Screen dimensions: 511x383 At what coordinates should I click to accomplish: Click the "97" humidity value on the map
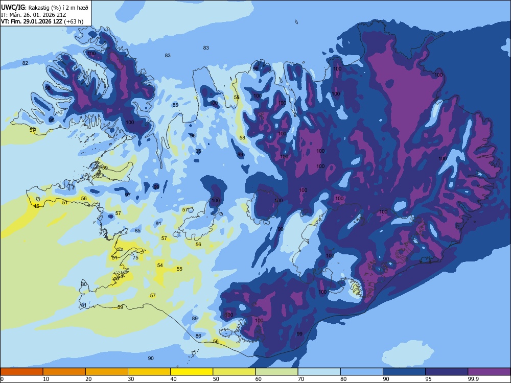tap(128, 195)
